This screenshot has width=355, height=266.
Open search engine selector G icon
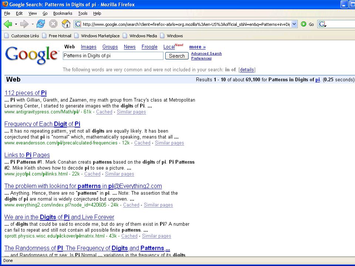[322, 24]
